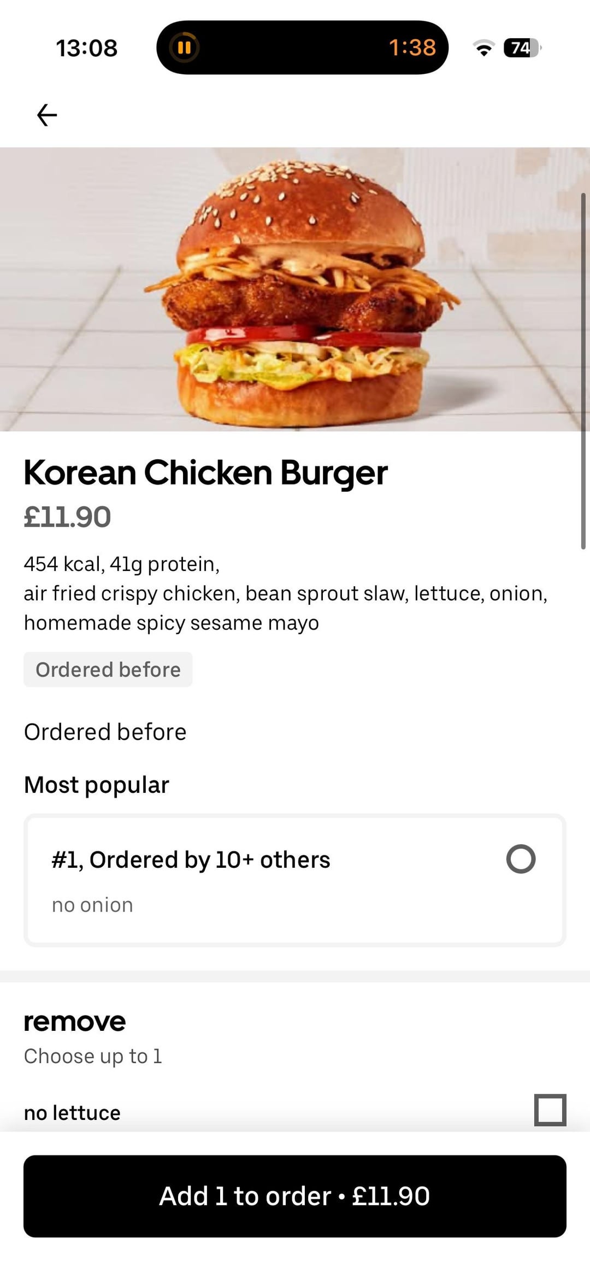590x1284 pixels.
Task: Tap the 'no lettuce' option label
Action: [x=72, y=1113]
